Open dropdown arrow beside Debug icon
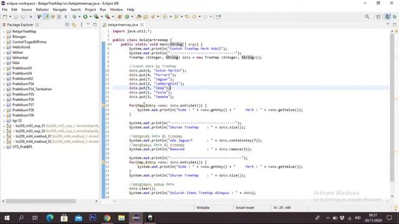This screenshot has width=399, height=224. point(79,17)
